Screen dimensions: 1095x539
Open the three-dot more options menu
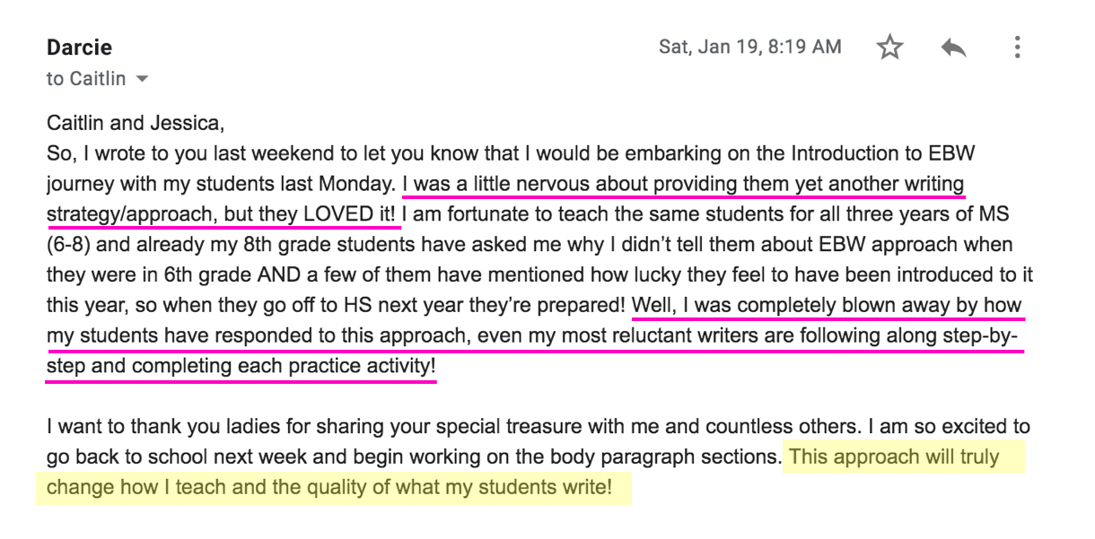pyautogui.click(x=1017, y=47)
